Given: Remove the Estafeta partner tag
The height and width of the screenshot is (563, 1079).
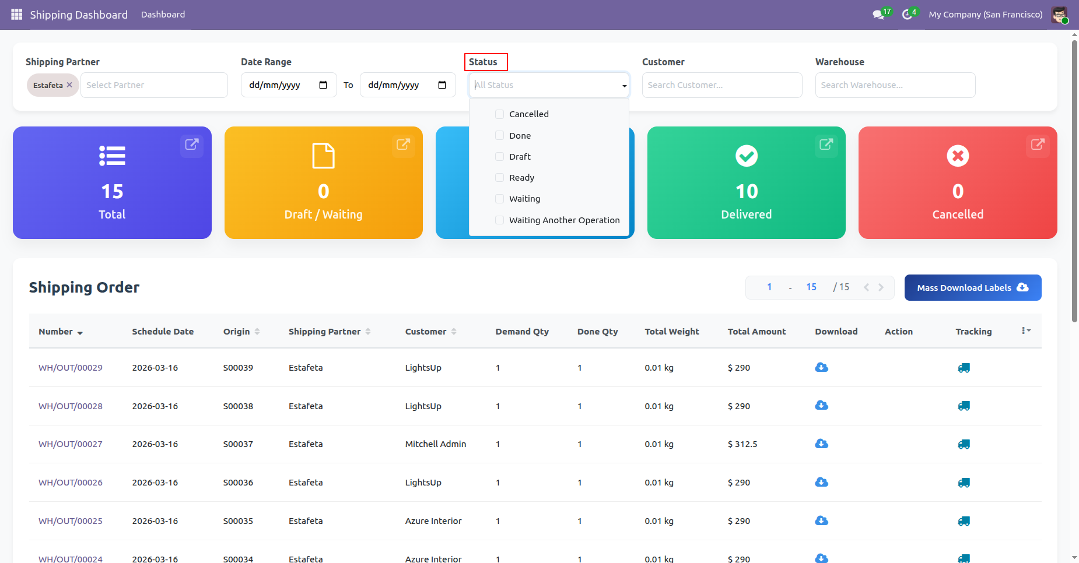Looking at the screenshot, I should click(69, 85).
